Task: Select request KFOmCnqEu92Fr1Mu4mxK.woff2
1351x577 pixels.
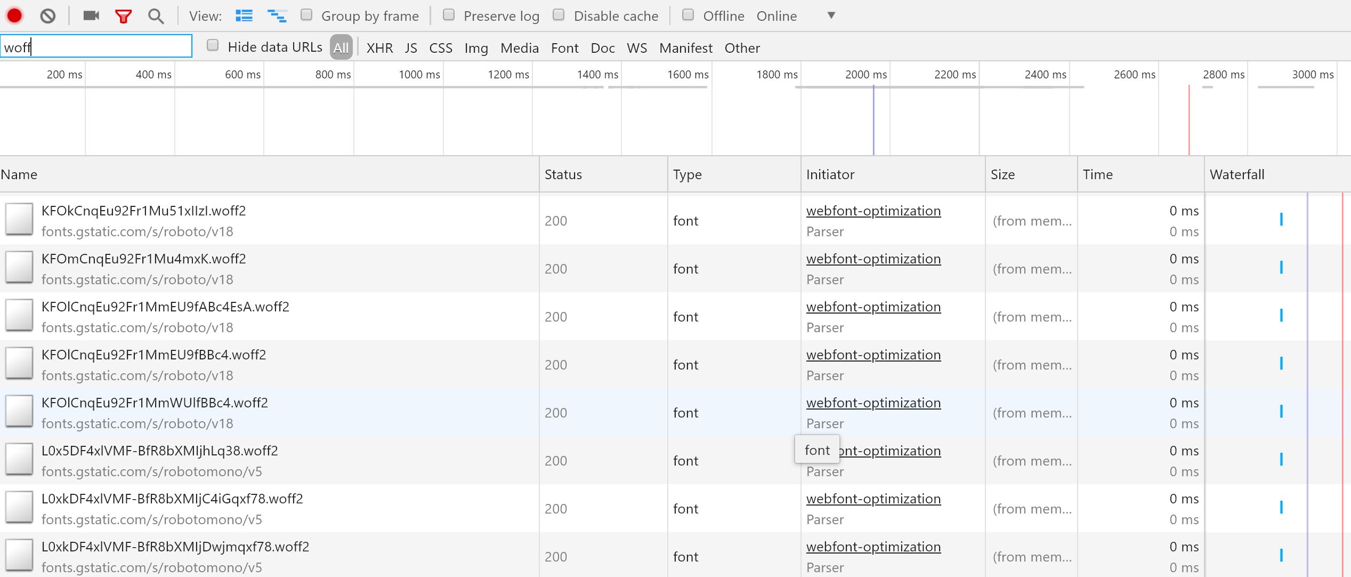Action: coord(143,259)
